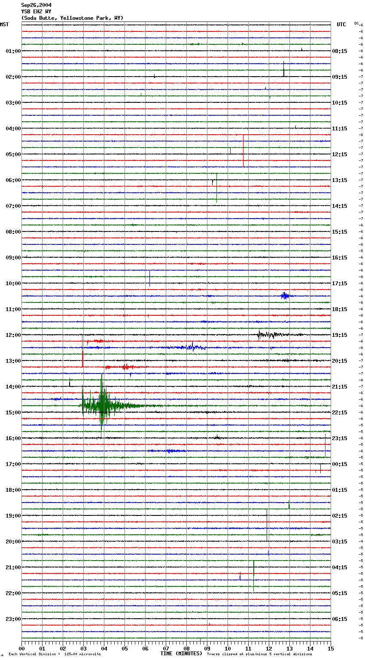
Task: Click the 21:15 UTC row label
Action: tap(340, 387)
